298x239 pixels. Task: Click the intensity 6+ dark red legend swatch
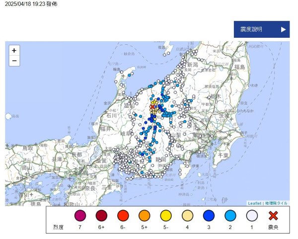click(101, 216)
